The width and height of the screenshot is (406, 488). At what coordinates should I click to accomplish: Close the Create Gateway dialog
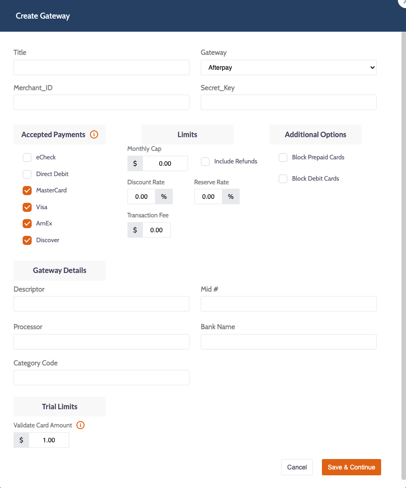tap(402, 2)
